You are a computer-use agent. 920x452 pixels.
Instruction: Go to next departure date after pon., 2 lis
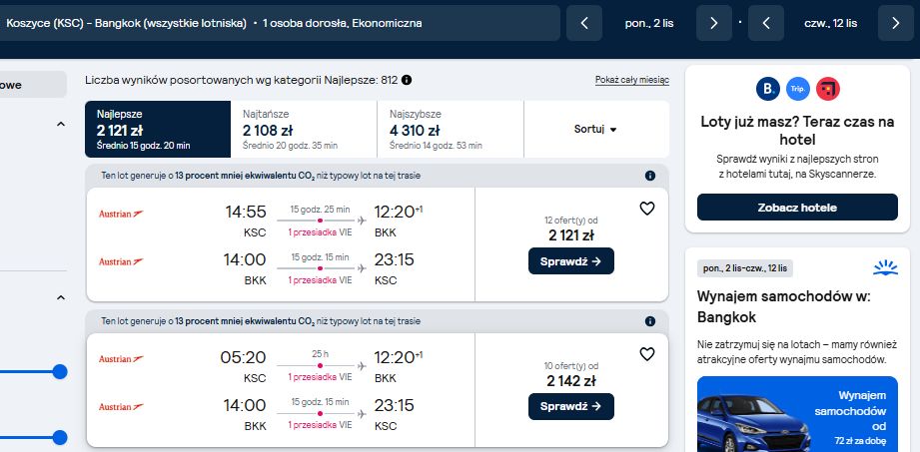[713, 23]
